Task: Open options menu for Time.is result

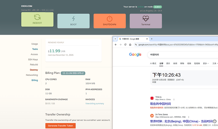Action: pos(174,99)
